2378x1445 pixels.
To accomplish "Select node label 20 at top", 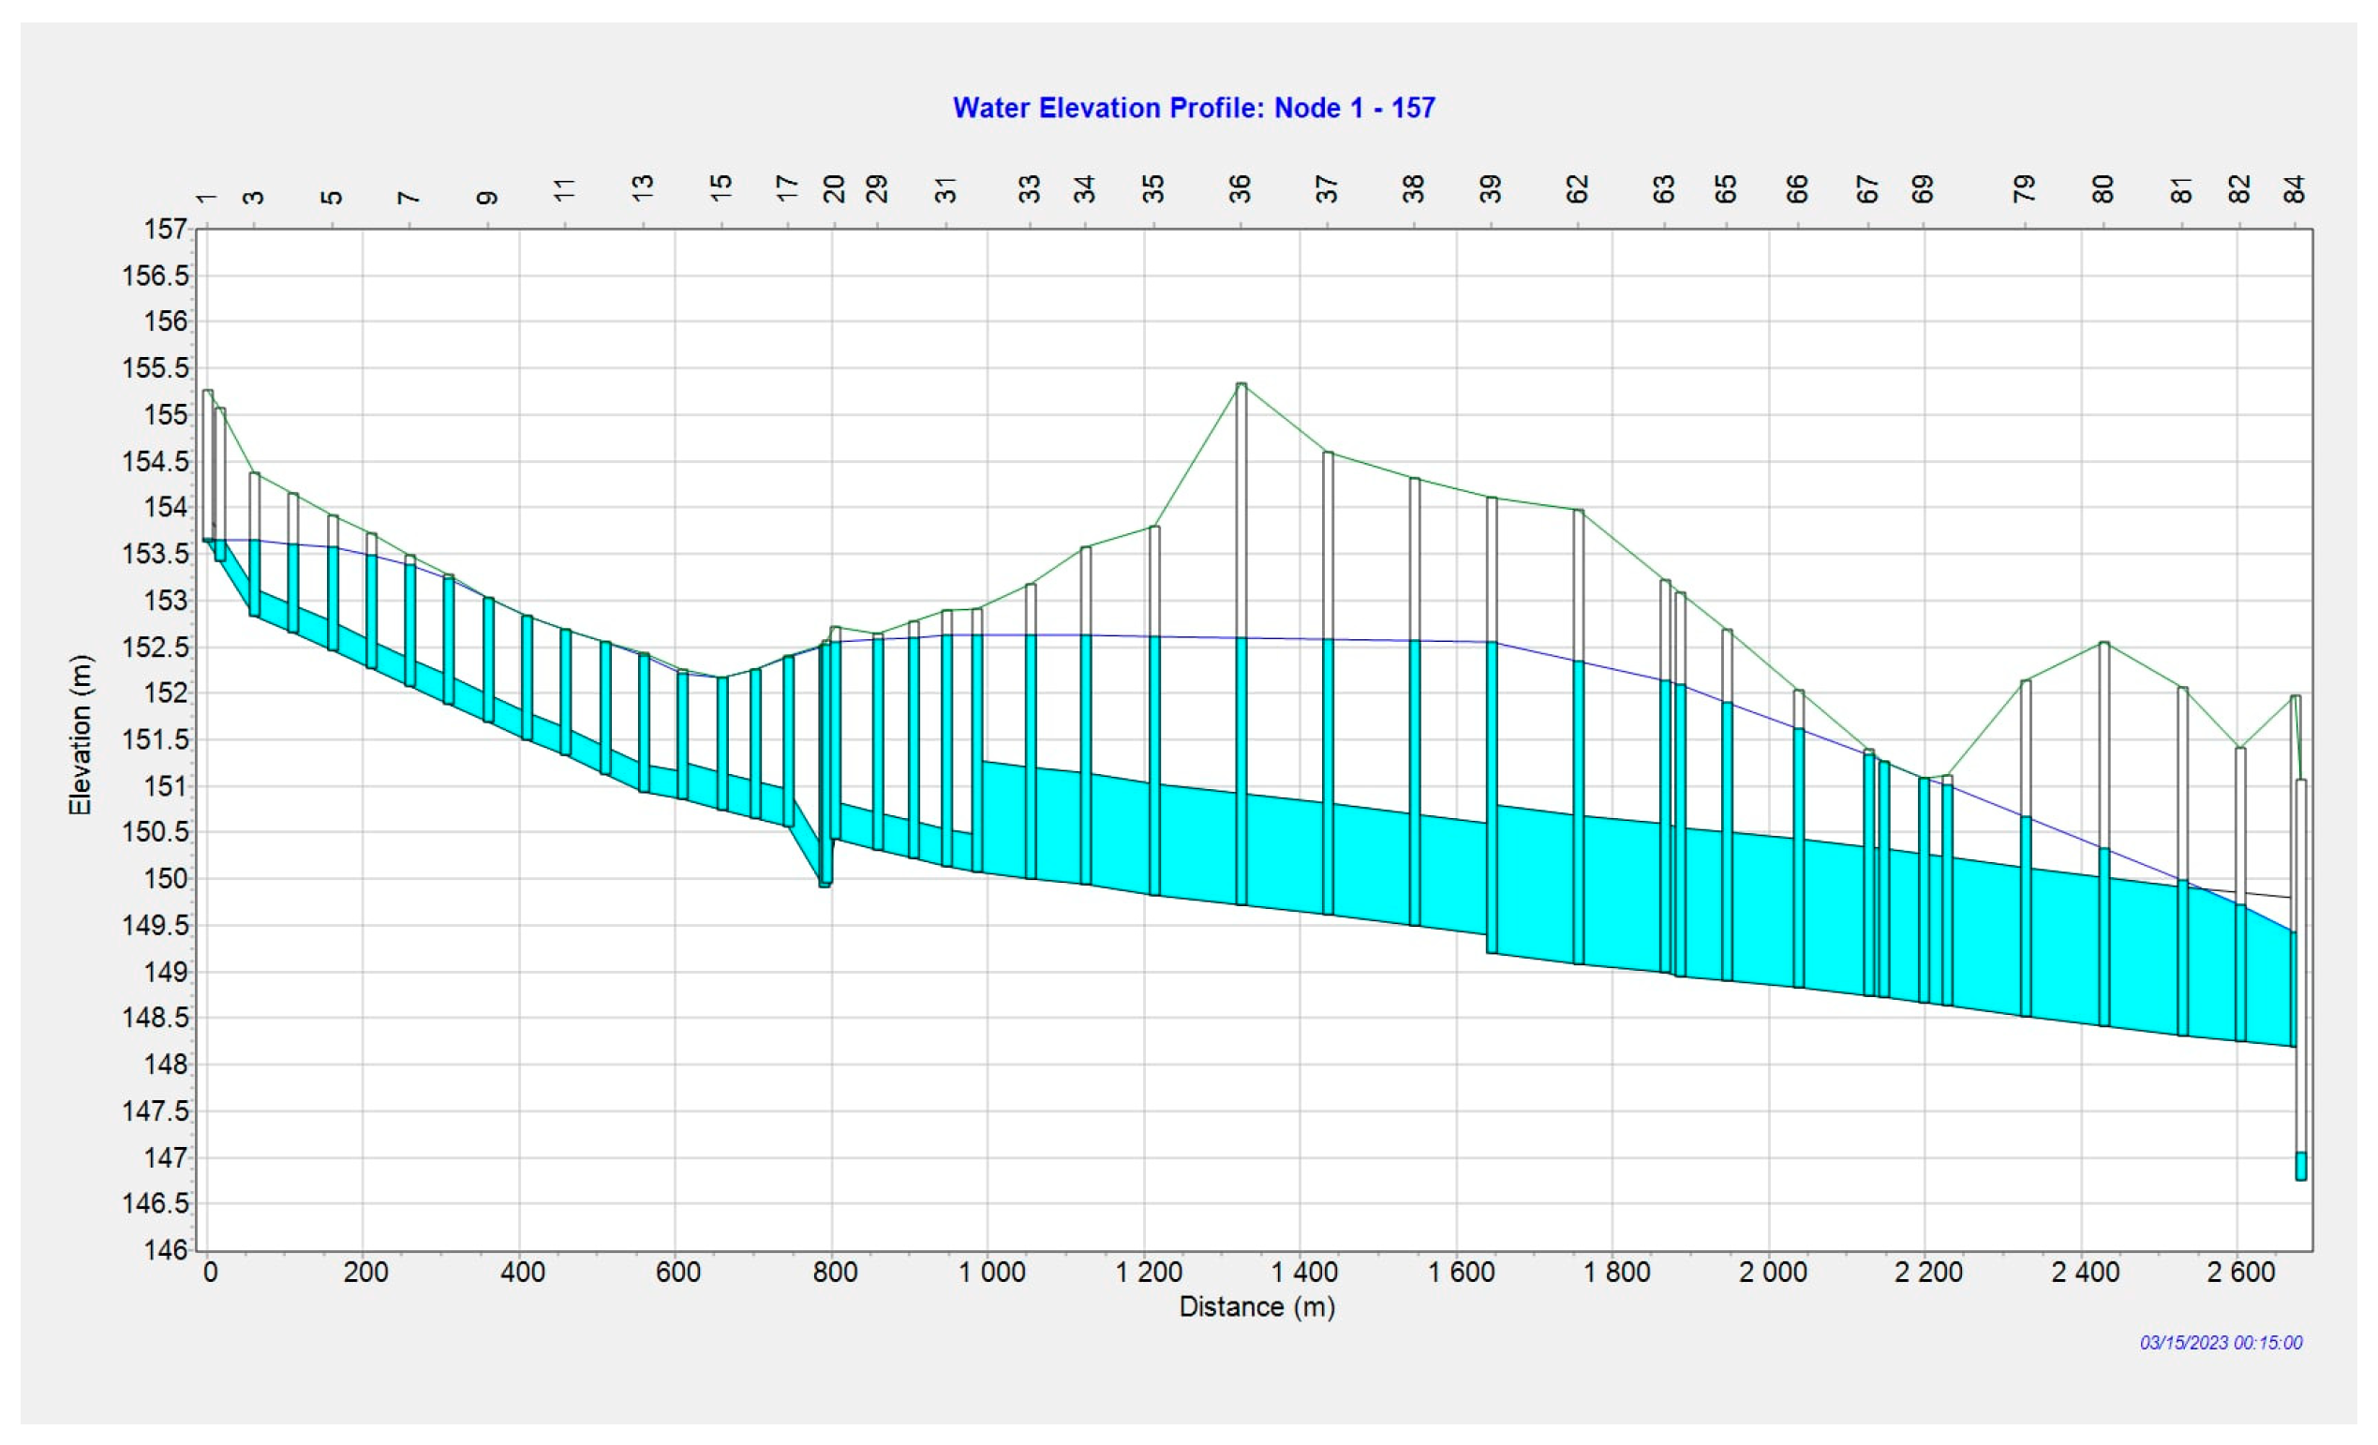I will 834,188.
